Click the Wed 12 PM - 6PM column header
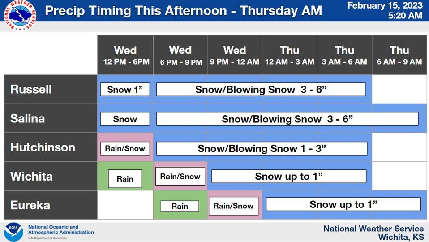429x242 pixels. 125,55
